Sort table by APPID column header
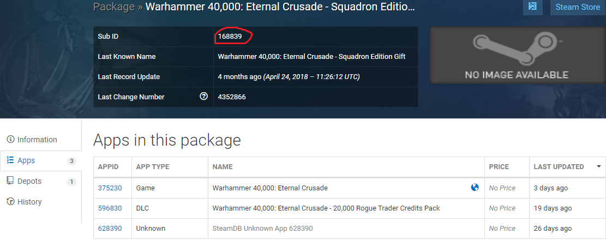The width and height of the screenshot is (606, 240). [108, 166]
